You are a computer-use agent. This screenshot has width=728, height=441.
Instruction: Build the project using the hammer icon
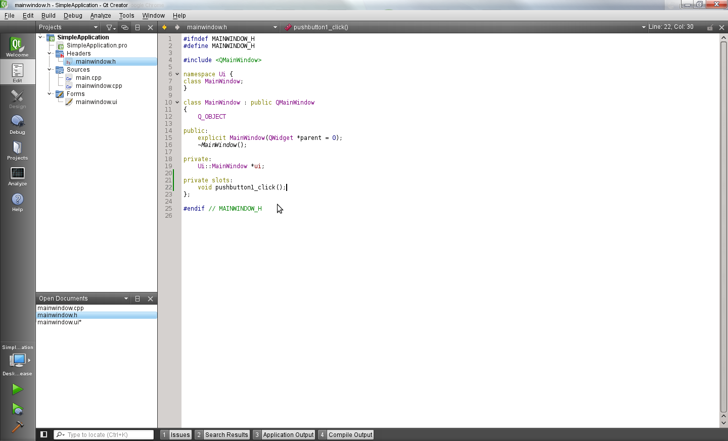pos(17,427)
